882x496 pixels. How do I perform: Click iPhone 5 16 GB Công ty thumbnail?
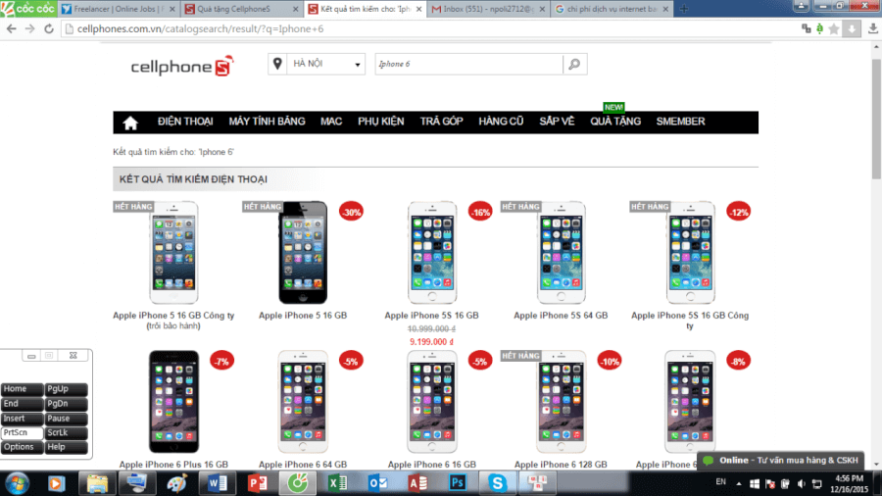pyautogui.click(x=173, y=253)
